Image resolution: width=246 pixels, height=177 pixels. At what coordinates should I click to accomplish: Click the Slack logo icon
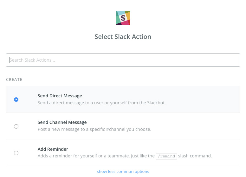(x=123, y=18)
